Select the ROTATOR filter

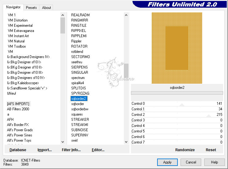[x=79, y=46]
